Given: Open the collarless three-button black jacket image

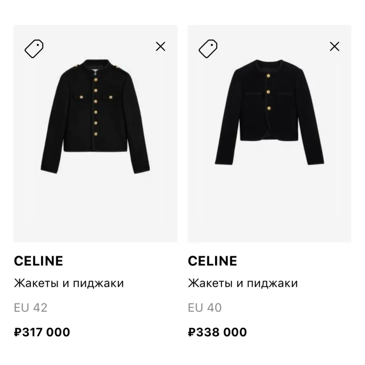Looking at the screenshot, I should click(269, 110).
